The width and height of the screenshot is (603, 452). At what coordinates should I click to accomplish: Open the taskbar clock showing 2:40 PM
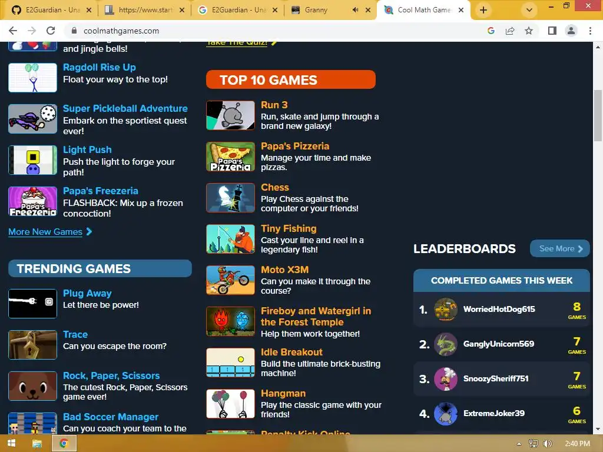coord(578,444)
